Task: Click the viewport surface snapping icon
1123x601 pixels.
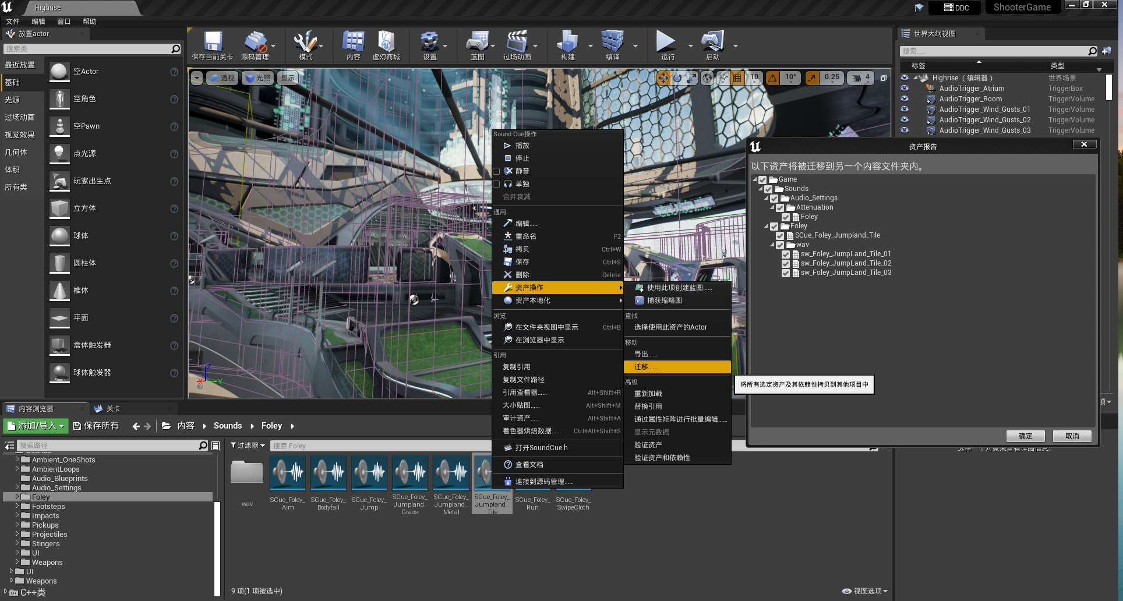Action: pos(723,77)
